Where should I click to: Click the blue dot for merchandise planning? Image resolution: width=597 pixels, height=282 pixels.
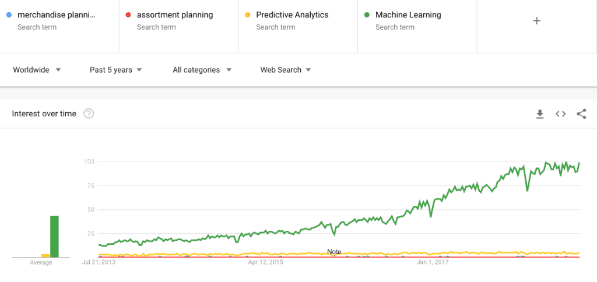coord(9,15)
